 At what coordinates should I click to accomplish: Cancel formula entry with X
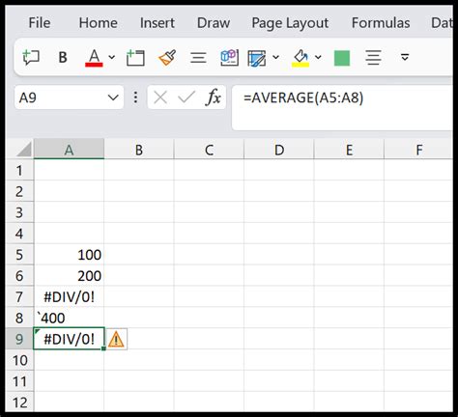(x=160, y=97)
